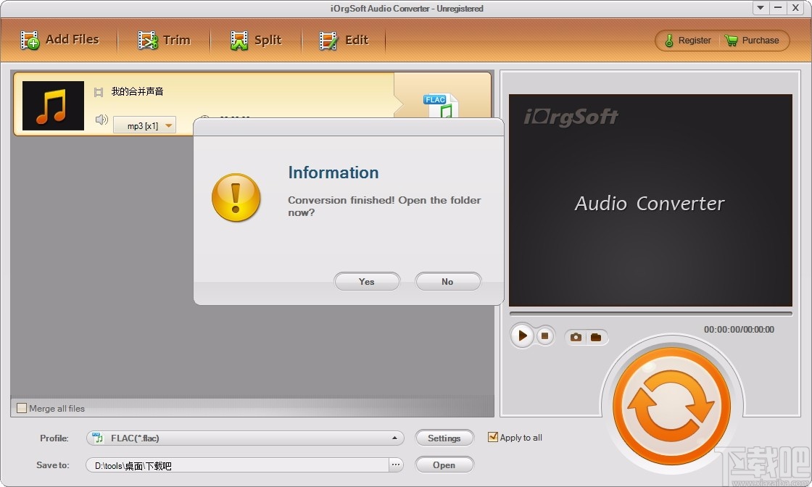
Task: Toggle the checkbox next to 我的合并声音 item
Action: click(99, 92)
